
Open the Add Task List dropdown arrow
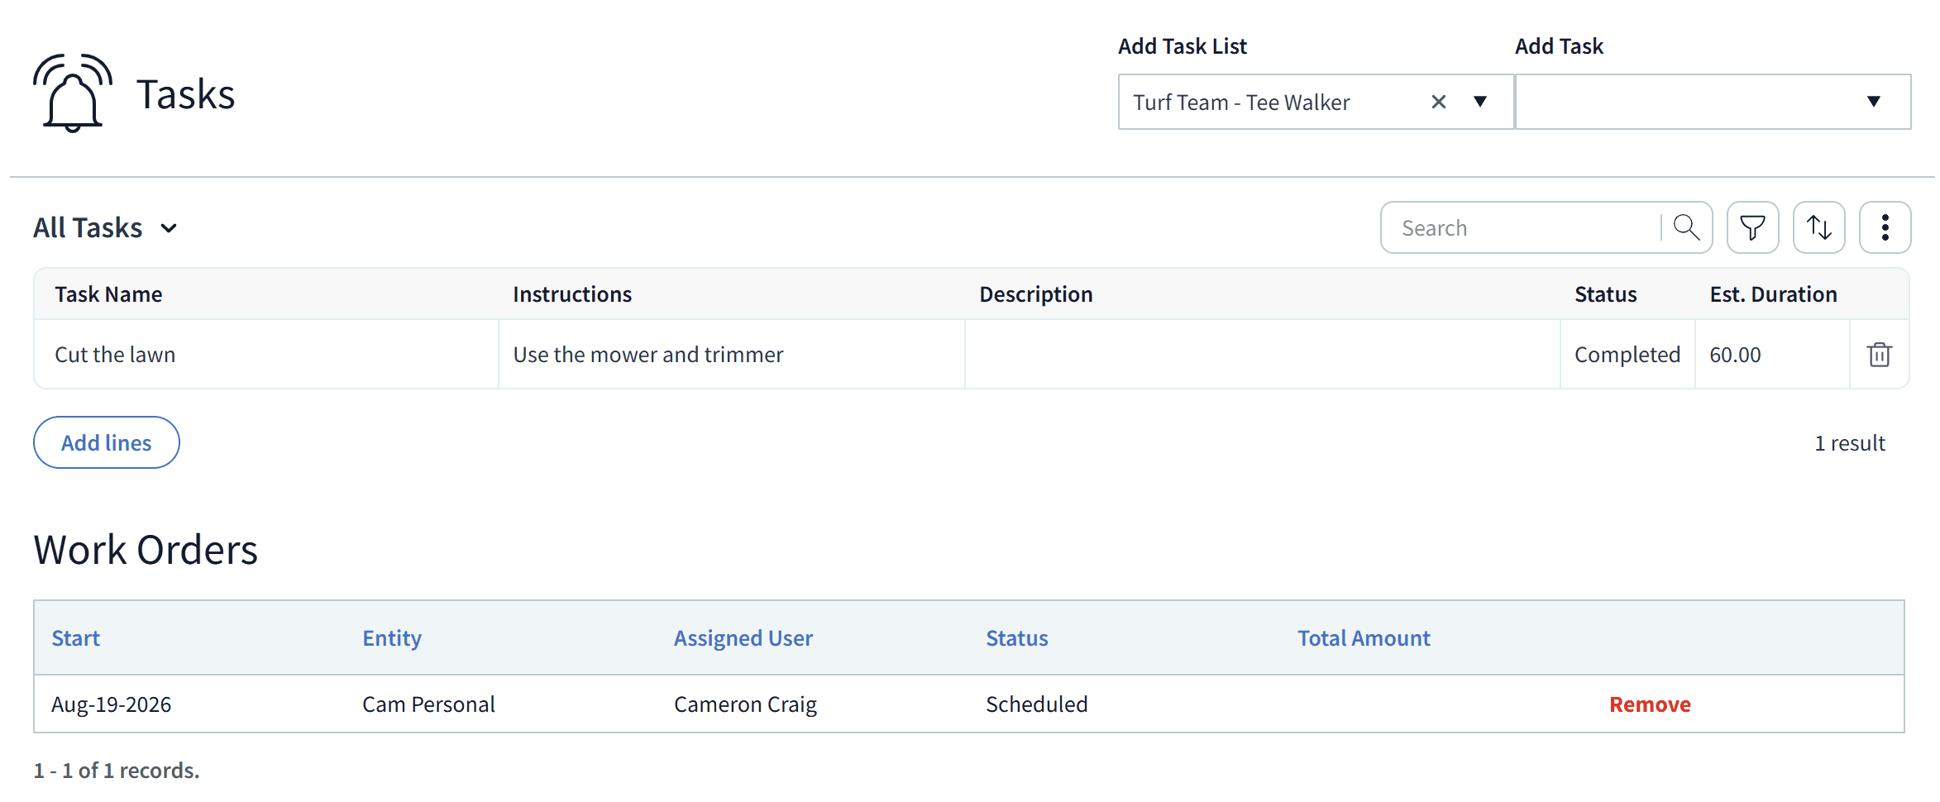(x=1480, y=102)
